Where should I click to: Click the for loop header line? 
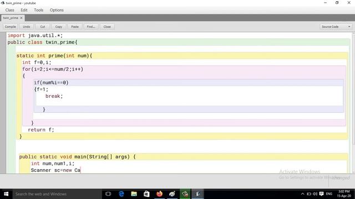[53, 69]
